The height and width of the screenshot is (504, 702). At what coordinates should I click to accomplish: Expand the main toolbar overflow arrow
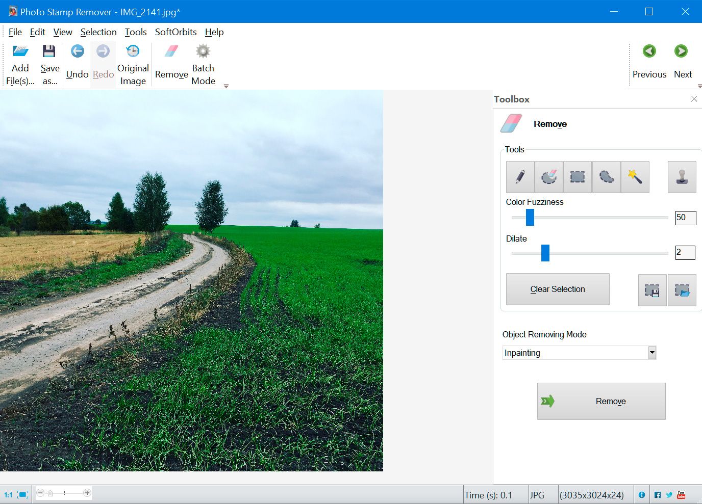pos(226,86)
